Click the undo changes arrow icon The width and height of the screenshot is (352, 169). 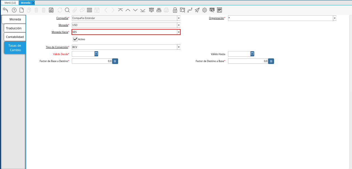[5, 10]
